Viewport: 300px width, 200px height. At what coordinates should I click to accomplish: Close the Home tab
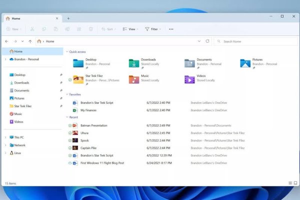coord(57,18)
